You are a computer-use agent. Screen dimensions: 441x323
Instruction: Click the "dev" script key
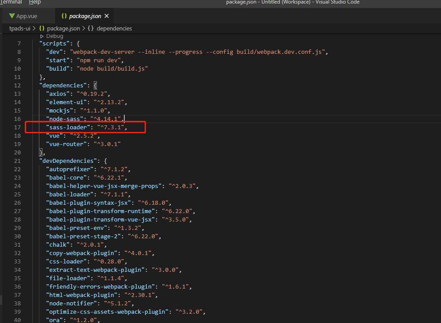(56, 52)
